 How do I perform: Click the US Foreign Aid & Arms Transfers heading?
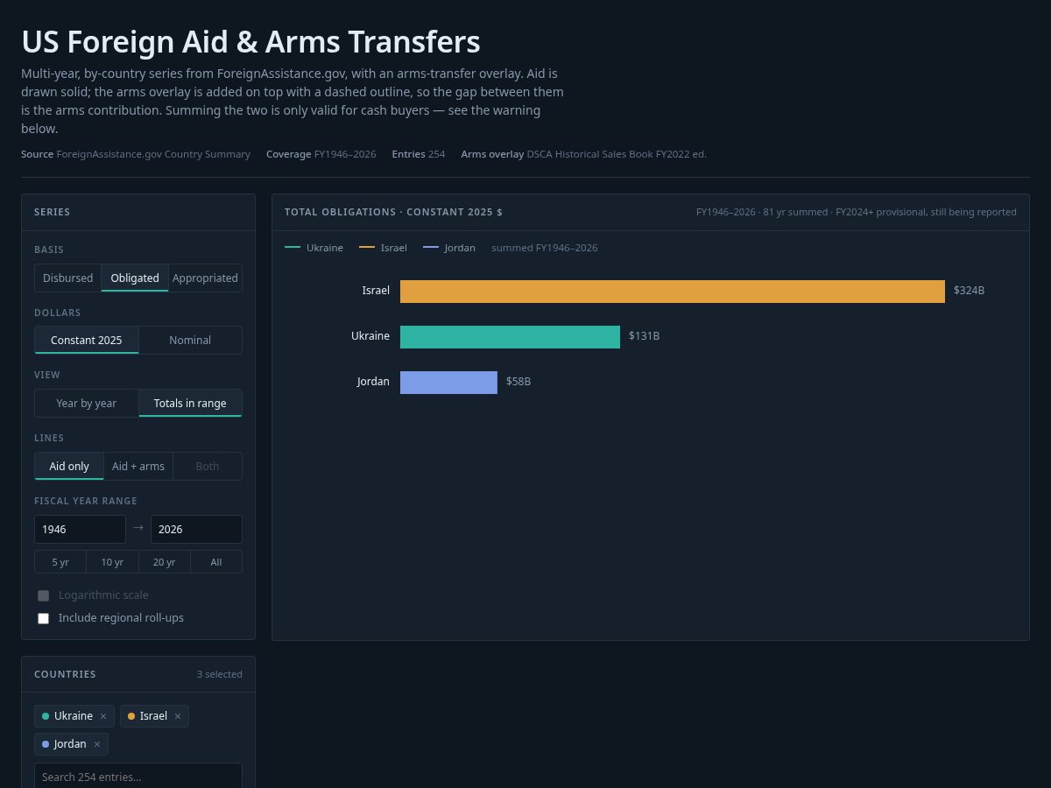pos(250,42)
